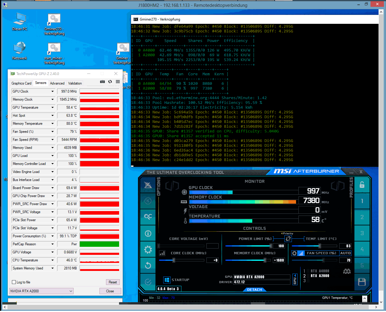
Task: Open the Afterburner OC Scanner icon
Action: (148, 217)
